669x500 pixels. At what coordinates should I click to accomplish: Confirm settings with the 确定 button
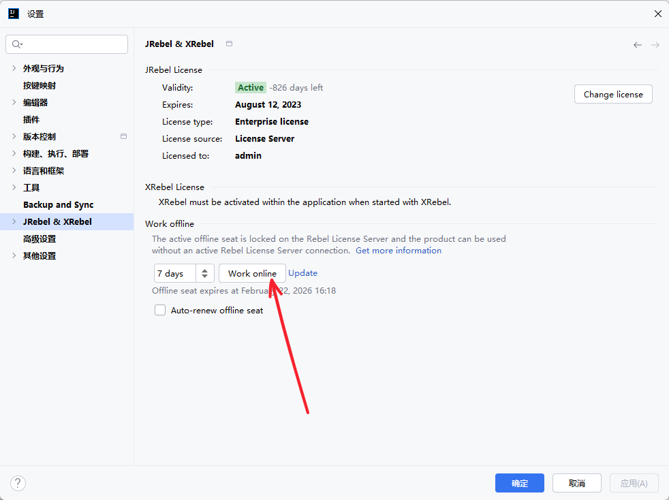[519, 483]
